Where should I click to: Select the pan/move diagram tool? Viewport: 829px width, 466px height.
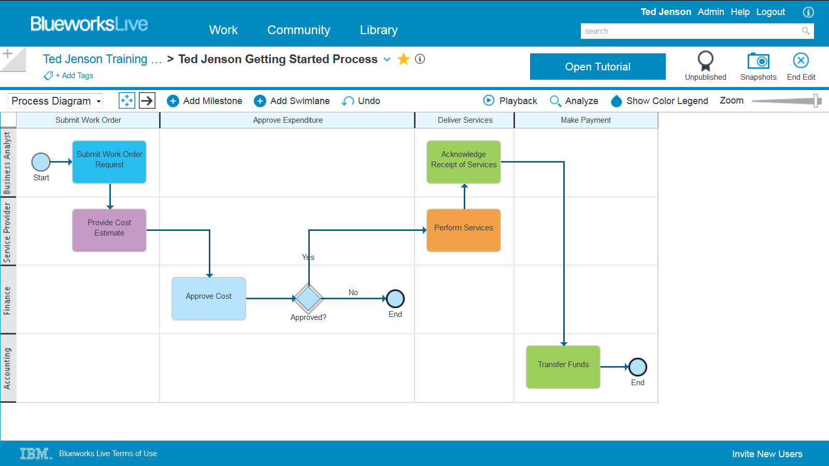pyautogui.click(x=126, y=100)
